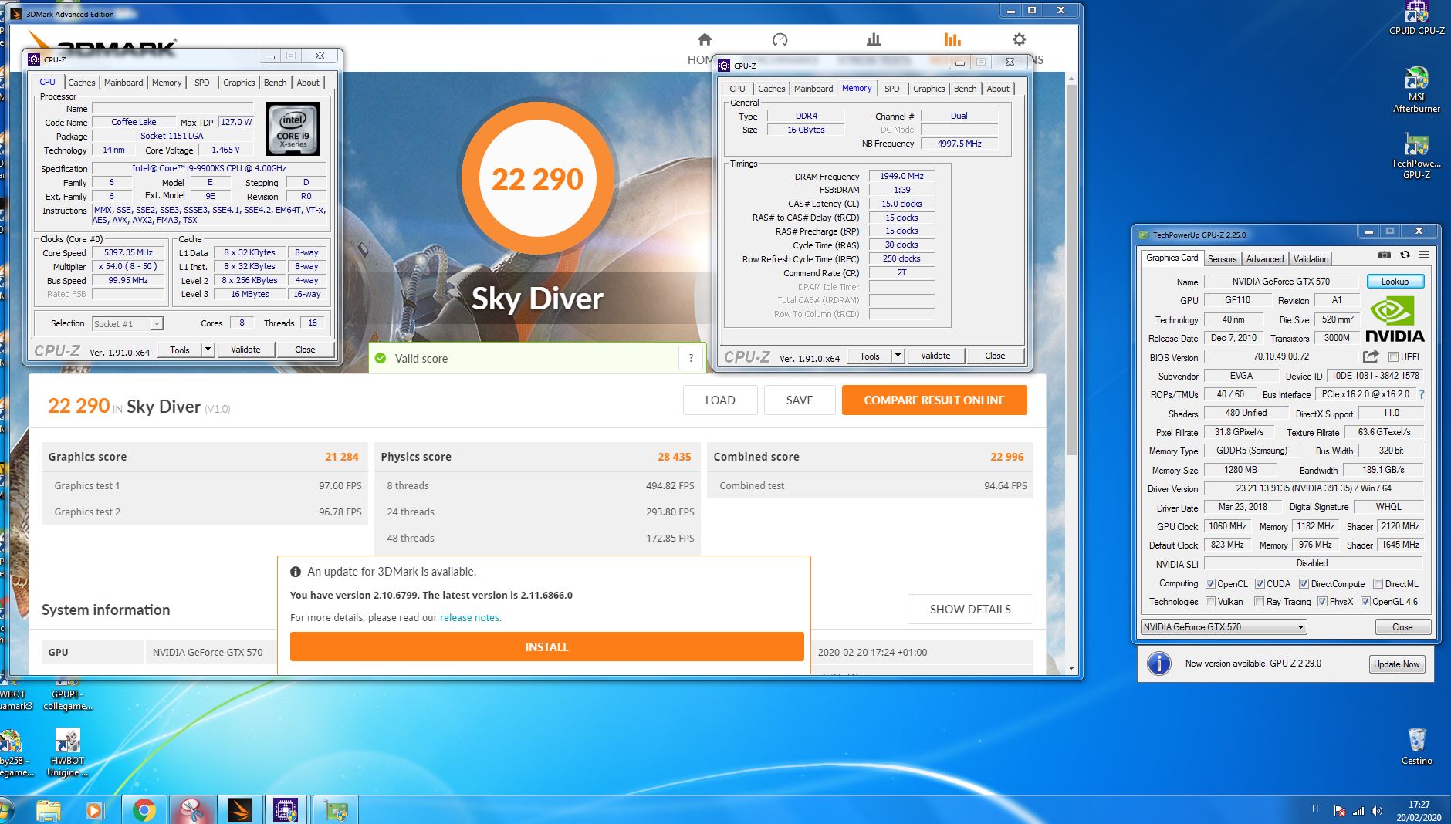Open the GPU-Z hamburger menu icon
Viewport: 1451px width, 824px height.
(1424, 255)
